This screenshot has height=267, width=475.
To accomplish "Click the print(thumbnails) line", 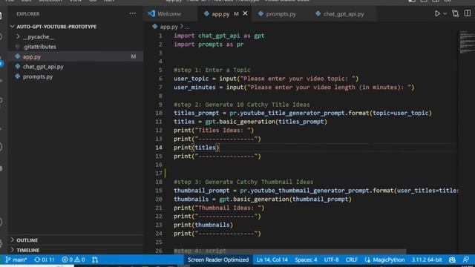I will tap(203, 225).
